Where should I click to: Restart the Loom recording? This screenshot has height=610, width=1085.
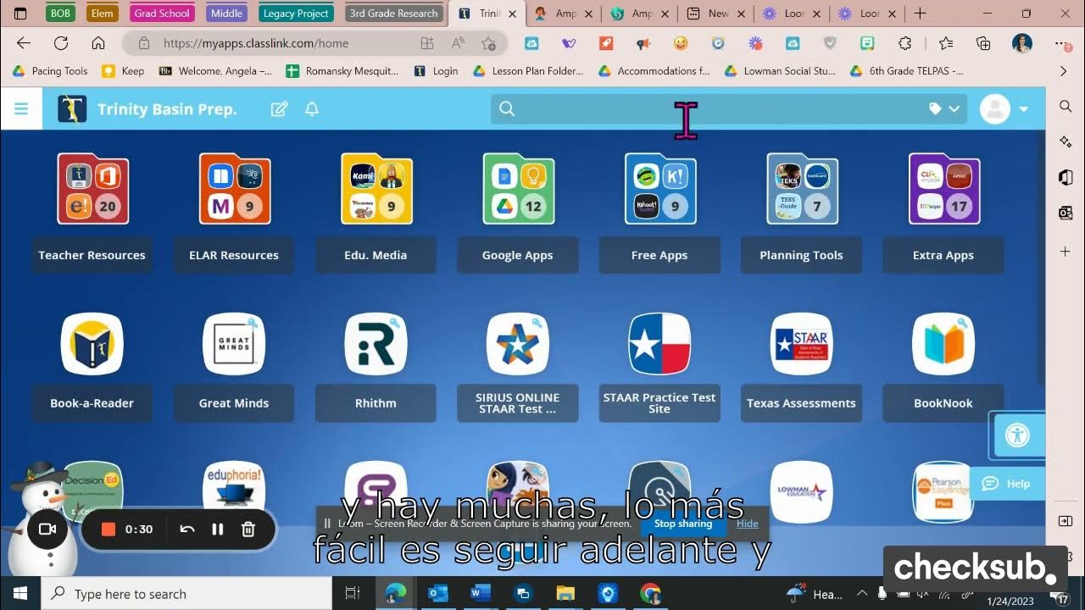point(187,529)
